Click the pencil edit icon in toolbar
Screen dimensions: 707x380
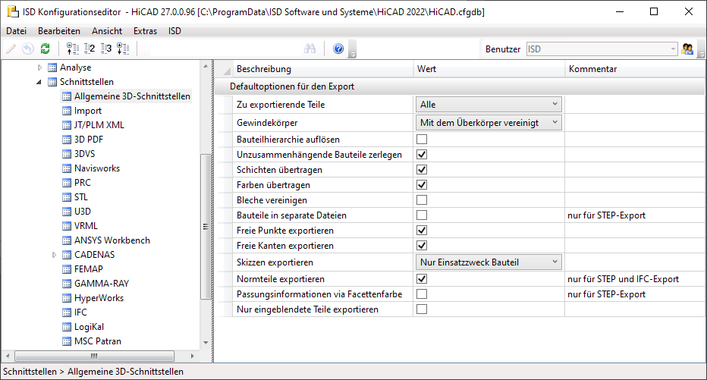(11, 49)
